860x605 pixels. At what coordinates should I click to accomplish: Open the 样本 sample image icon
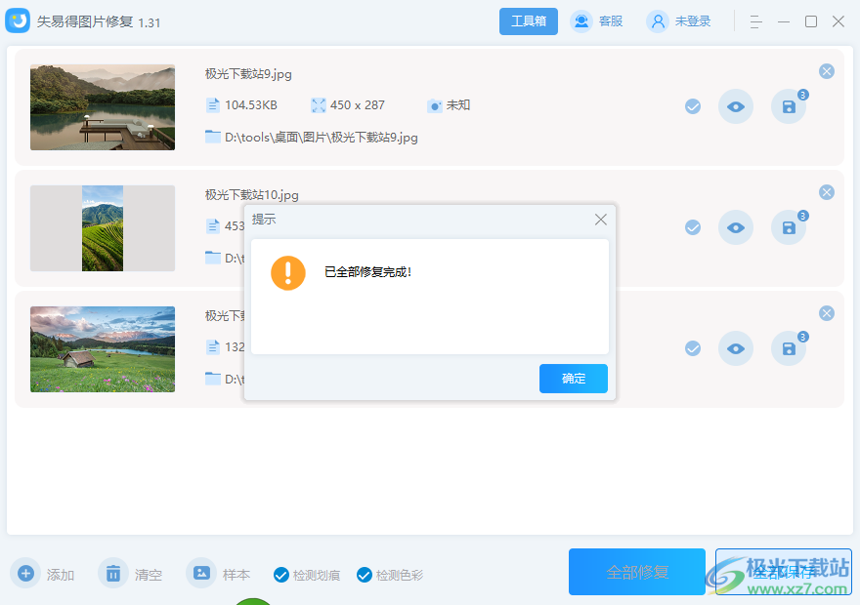click(x=201, y=573)
